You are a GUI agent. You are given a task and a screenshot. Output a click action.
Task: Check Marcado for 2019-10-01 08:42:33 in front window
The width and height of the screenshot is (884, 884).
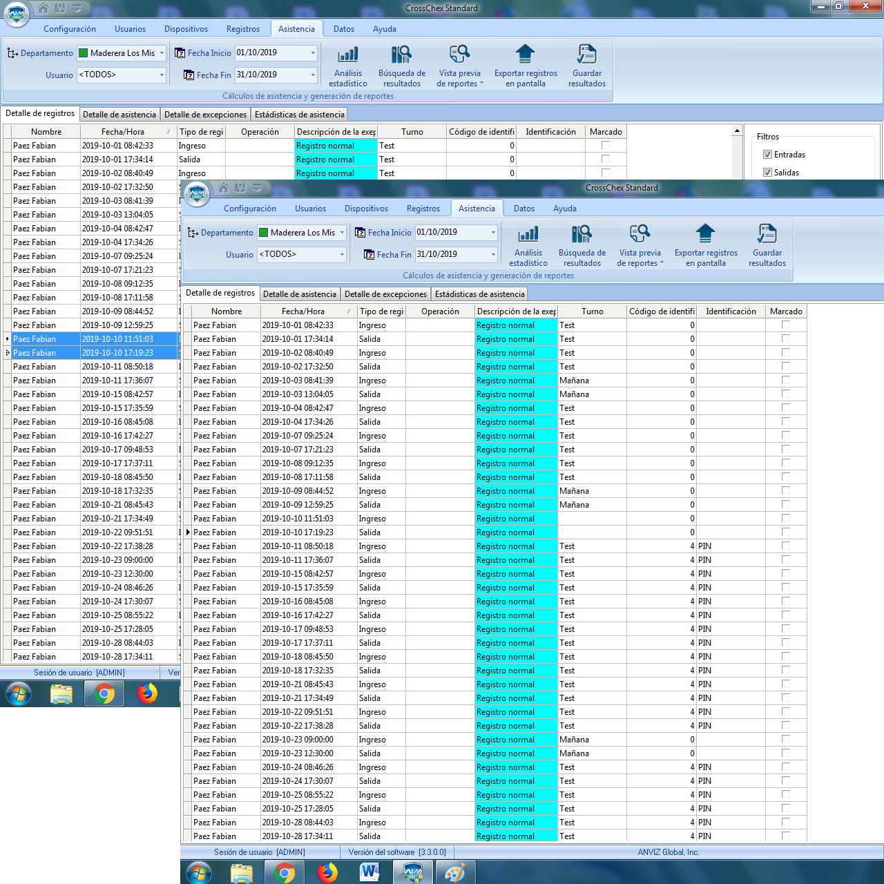[786, 325]
